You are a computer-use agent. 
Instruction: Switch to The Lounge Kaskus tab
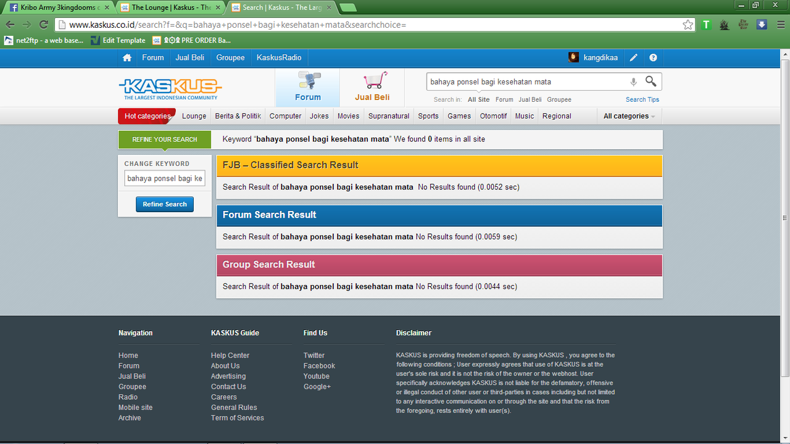[171, 7]
